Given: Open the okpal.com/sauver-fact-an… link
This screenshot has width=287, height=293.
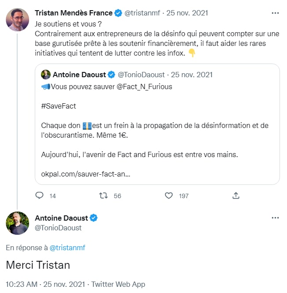Looking at the screenshot, I should tap(85, 174).
